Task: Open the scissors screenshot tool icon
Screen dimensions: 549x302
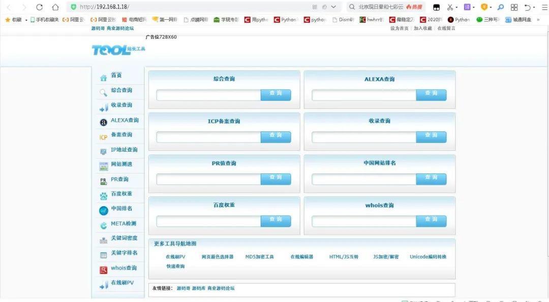Action: (450, 7)
